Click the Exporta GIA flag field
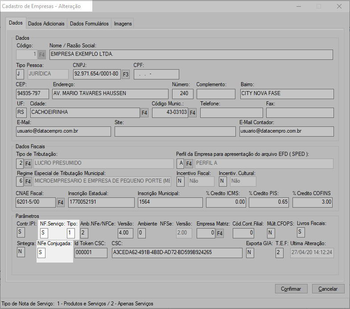 (x=250, y=253)
